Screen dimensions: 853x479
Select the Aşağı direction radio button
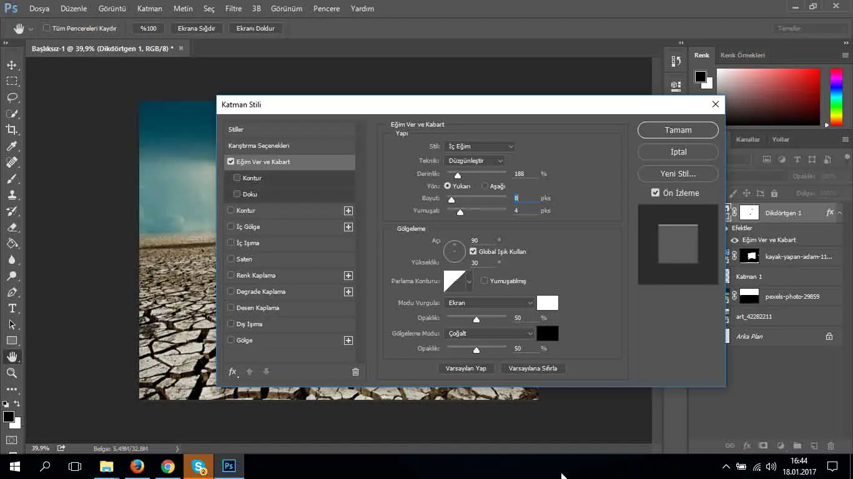coord(485,186)
